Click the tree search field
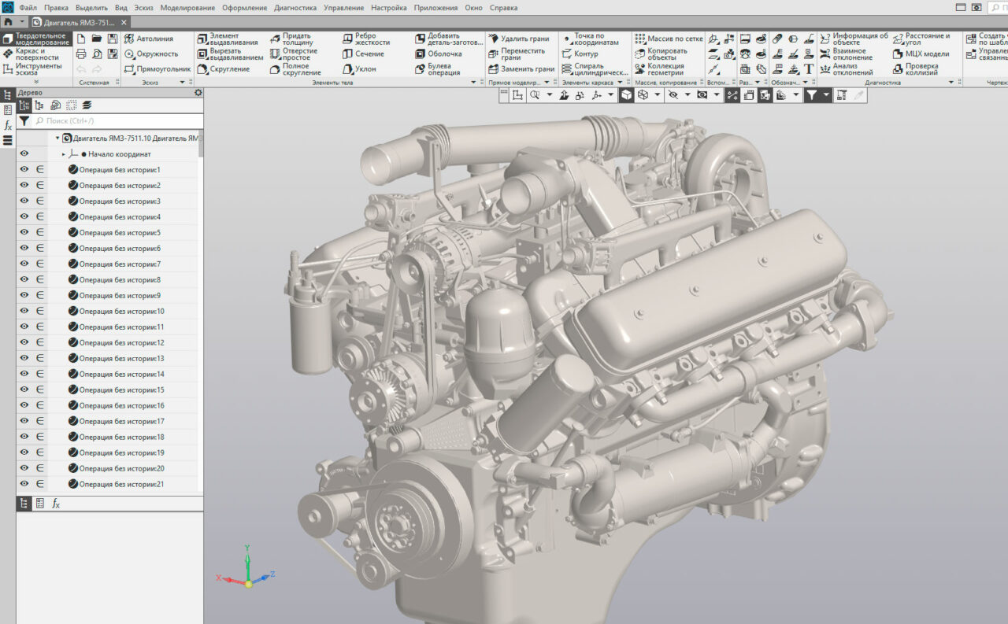Image resolution: width=1008 pixels, height=624 pixels. pos(118,121)
